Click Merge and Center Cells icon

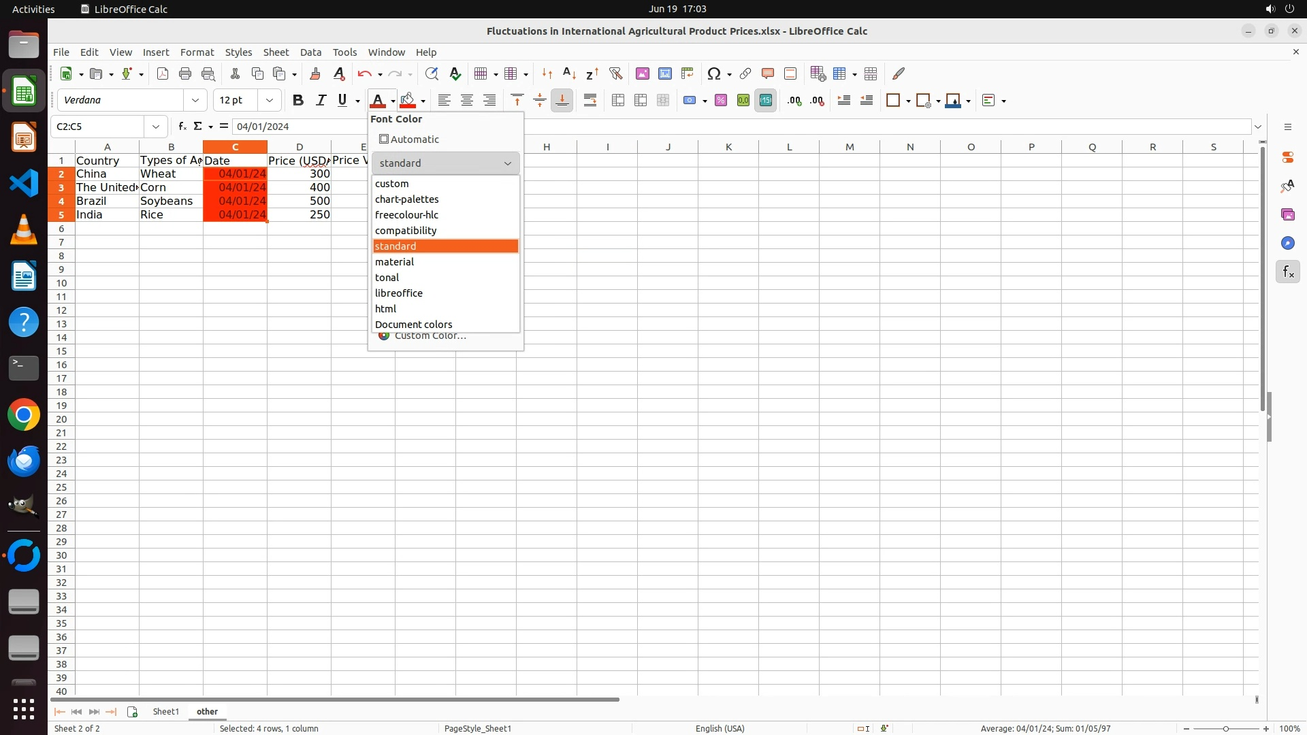(618, 101)
